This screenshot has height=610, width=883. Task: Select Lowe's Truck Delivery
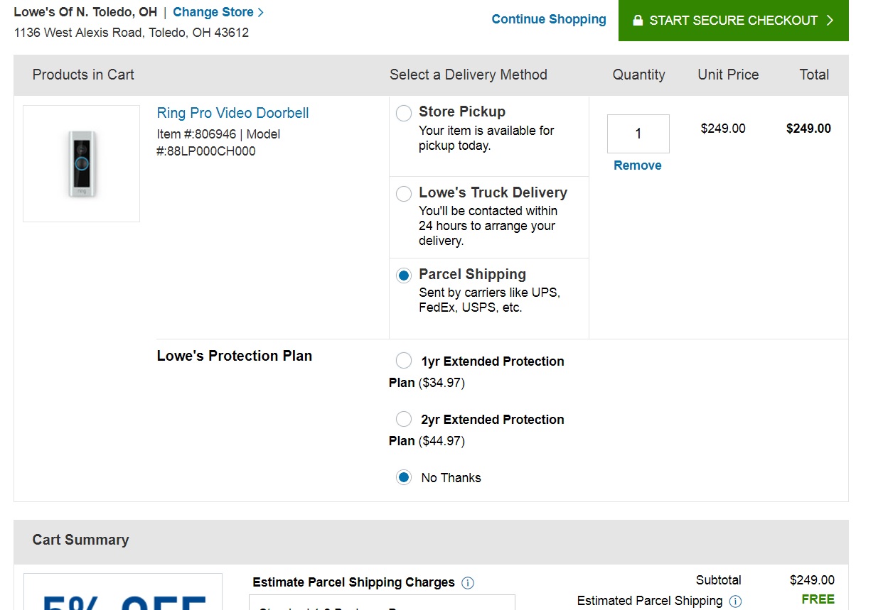pos(403,194)
